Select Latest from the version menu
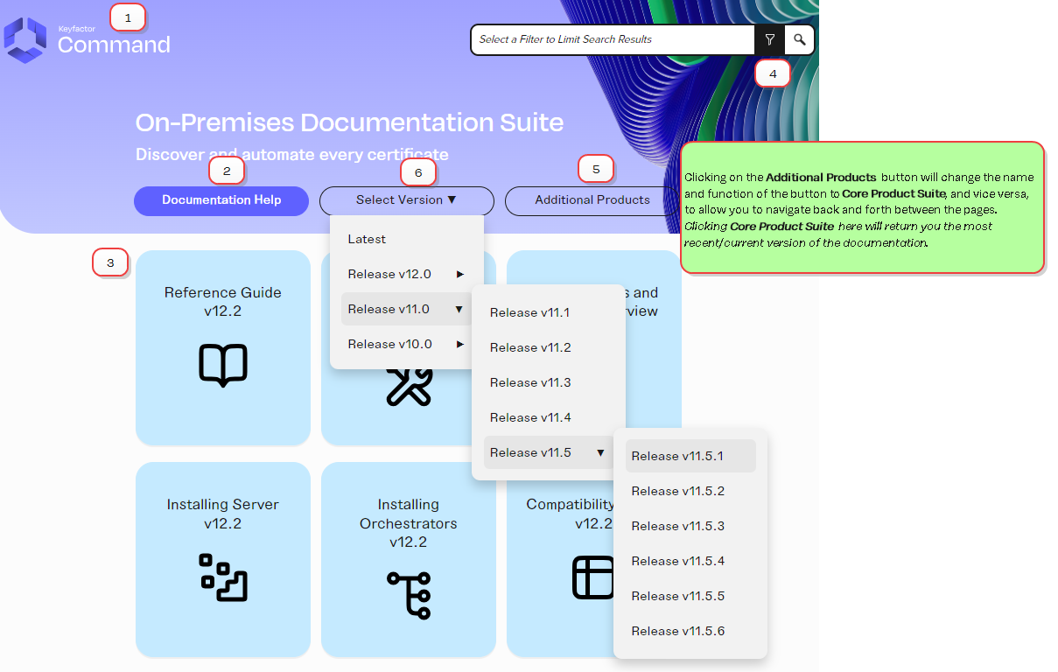 tap(367, 239)
